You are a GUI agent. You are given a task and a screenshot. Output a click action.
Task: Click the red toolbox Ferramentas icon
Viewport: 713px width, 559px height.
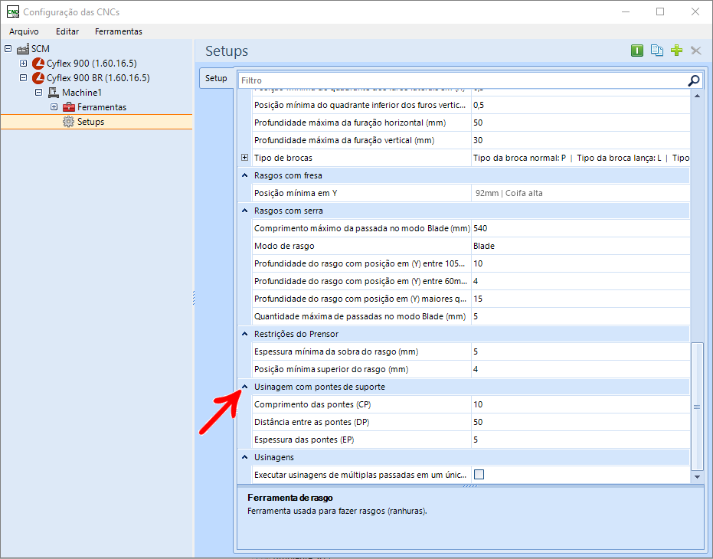pos(69,107)
